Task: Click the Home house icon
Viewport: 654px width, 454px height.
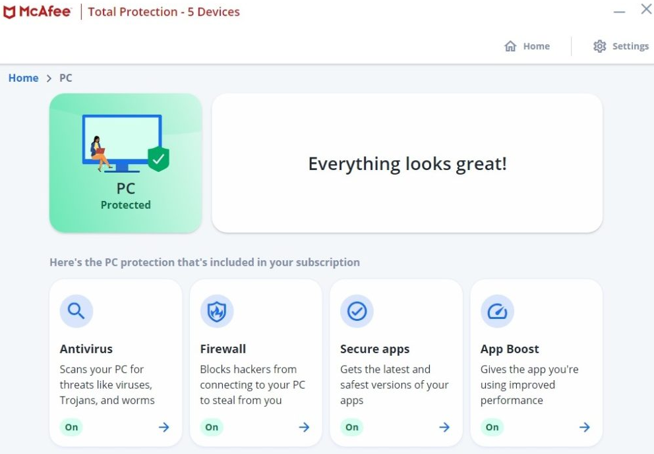Action: (510, 46)
